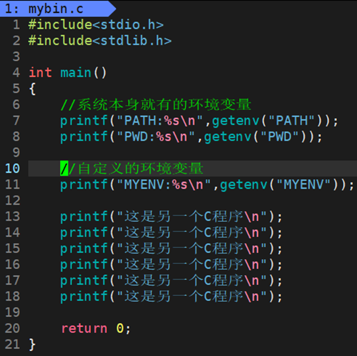Click line number 12 in the gutter
The width and height of the screenshot is (357, 356).
point(13,201)
